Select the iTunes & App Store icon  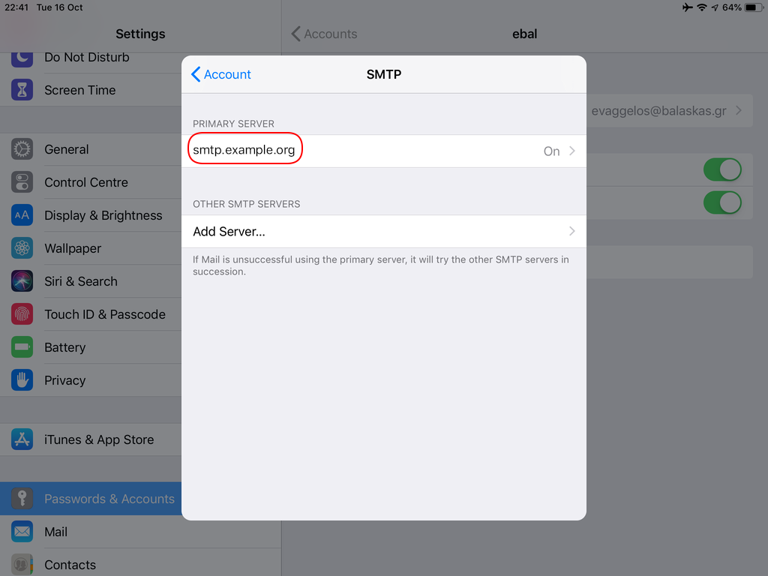22,439
